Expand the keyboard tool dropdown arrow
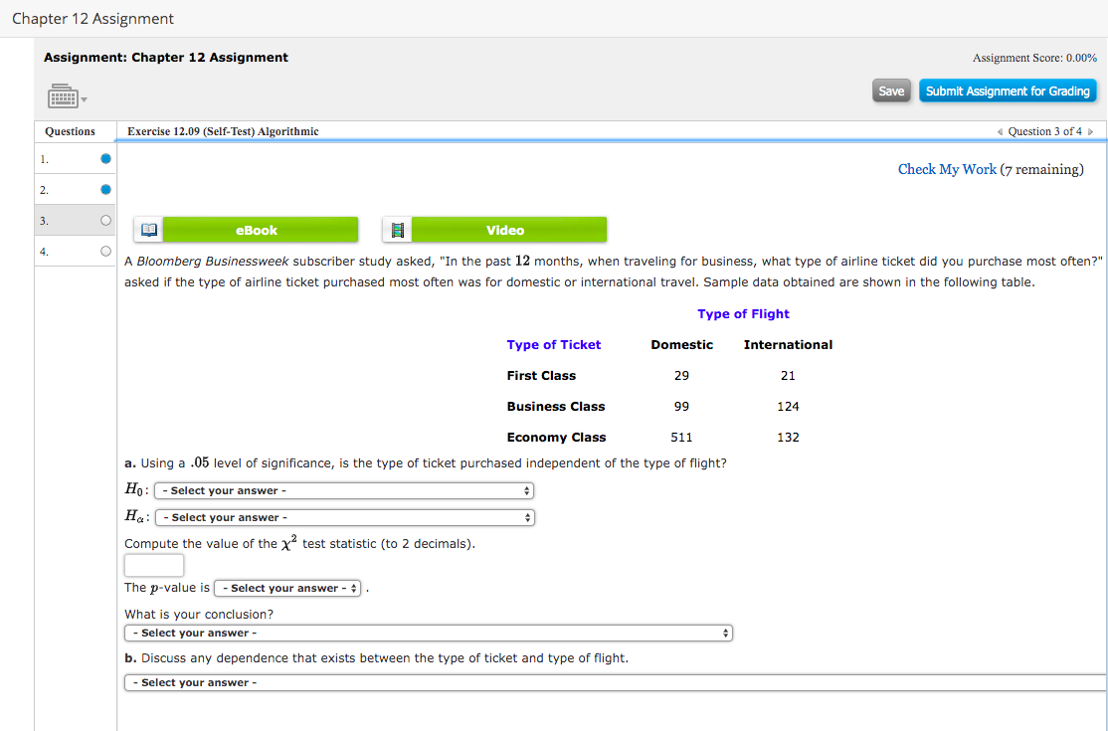The height and width of the screenshot is (731, 1108). point(85,99)
